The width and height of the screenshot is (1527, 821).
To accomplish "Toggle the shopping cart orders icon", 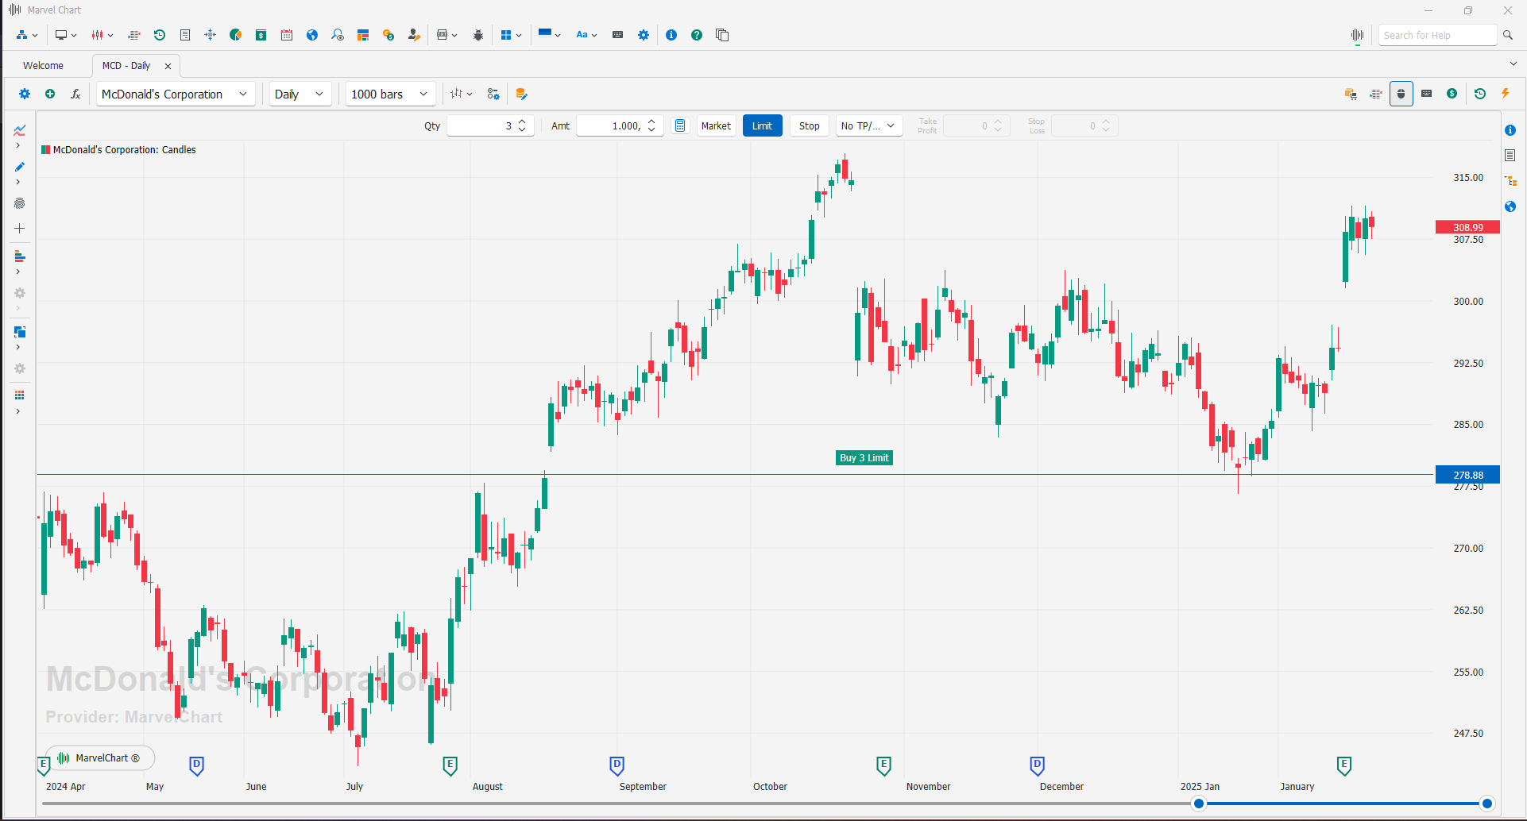I will [1351, 94].
